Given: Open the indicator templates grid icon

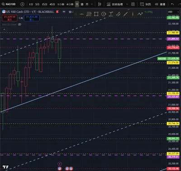Looking at the screenshot, I should (x=133, y=4).
